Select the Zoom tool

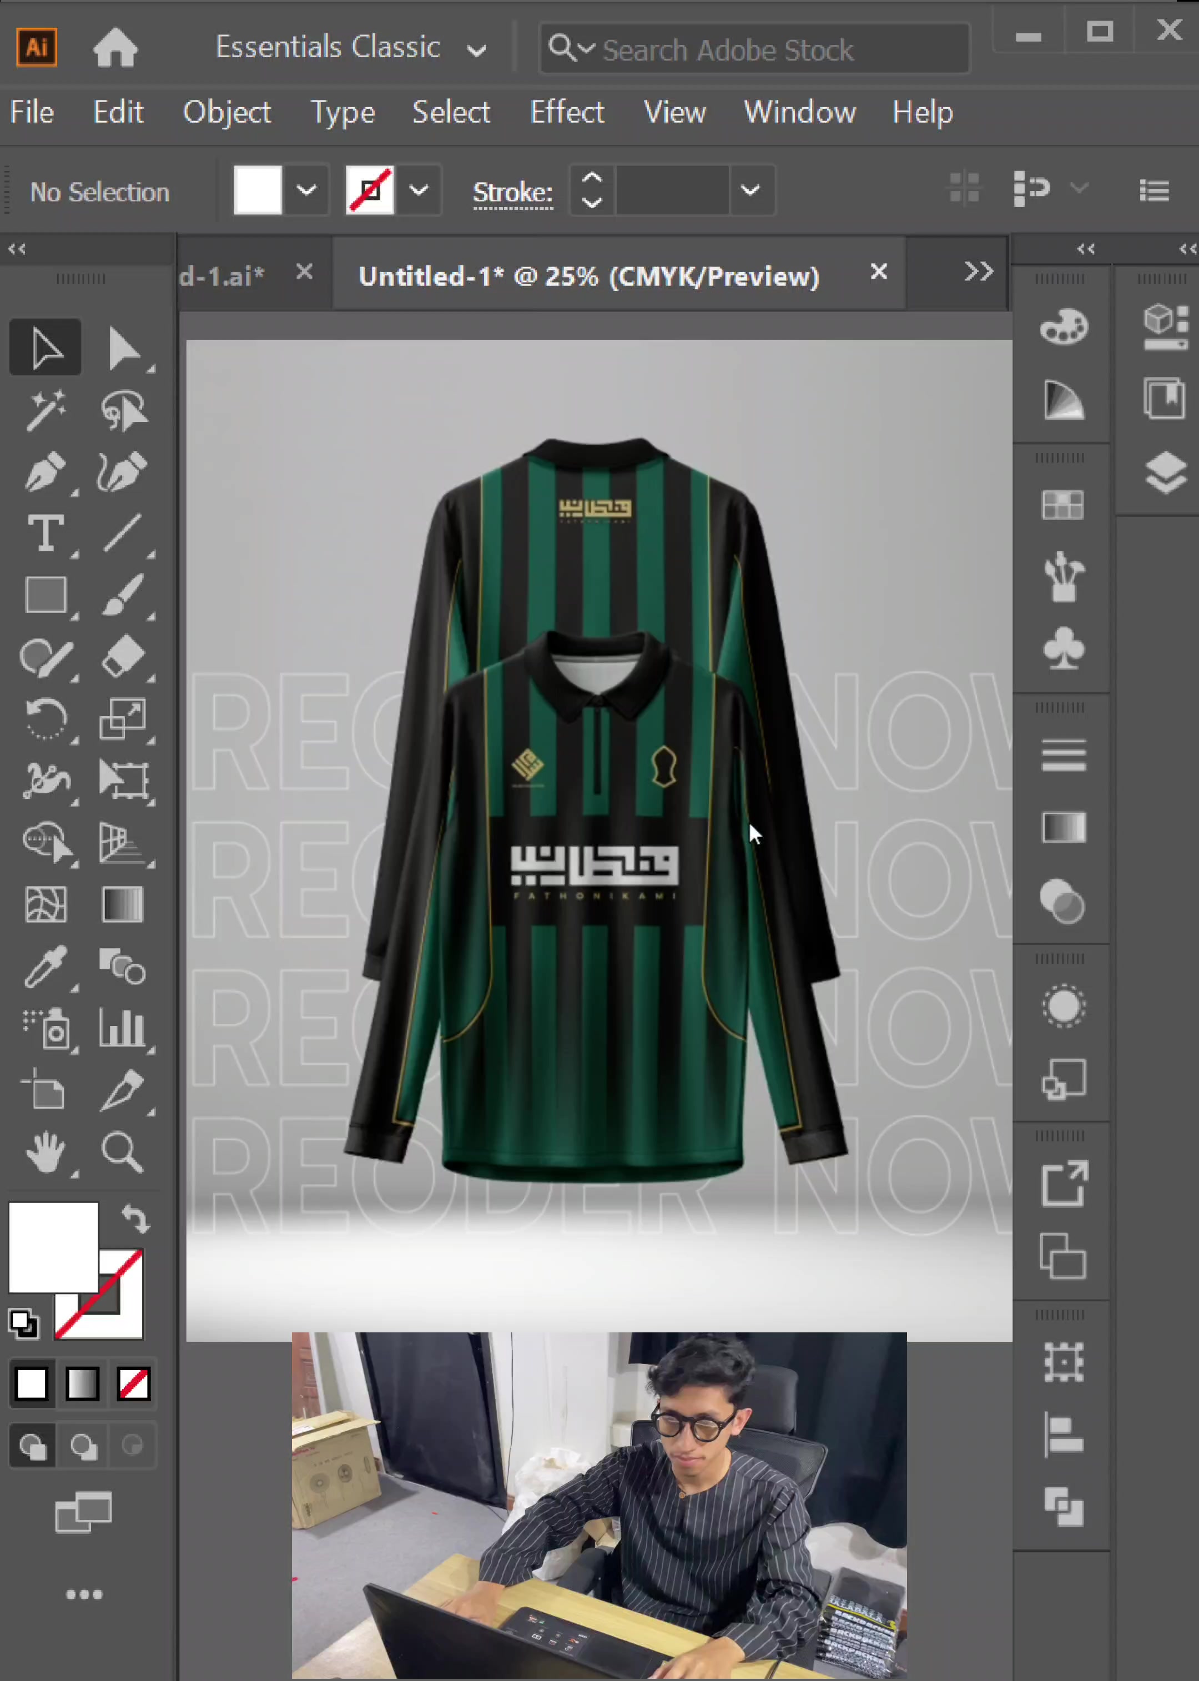pyautogui.click(x=123, y=1152)
